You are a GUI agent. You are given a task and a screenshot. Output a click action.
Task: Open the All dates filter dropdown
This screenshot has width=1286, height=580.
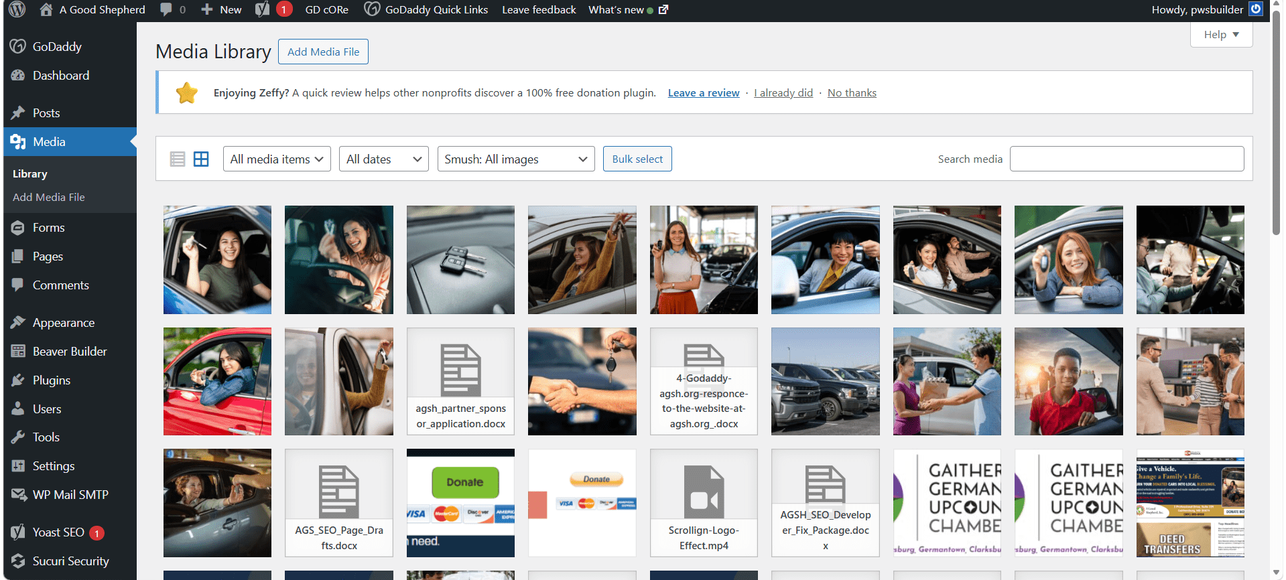tap(384, 159)
